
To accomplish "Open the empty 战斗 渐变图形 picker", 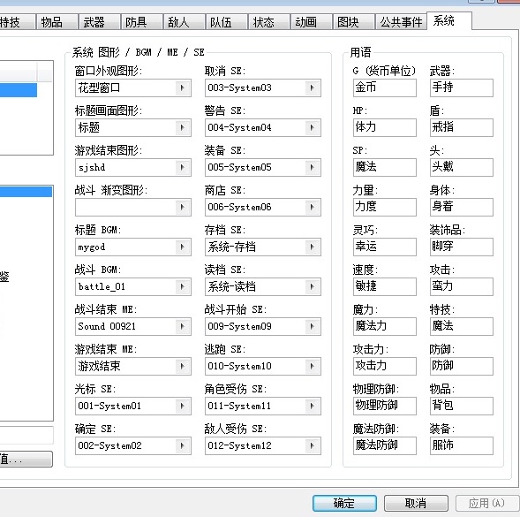I will point(133,207).
